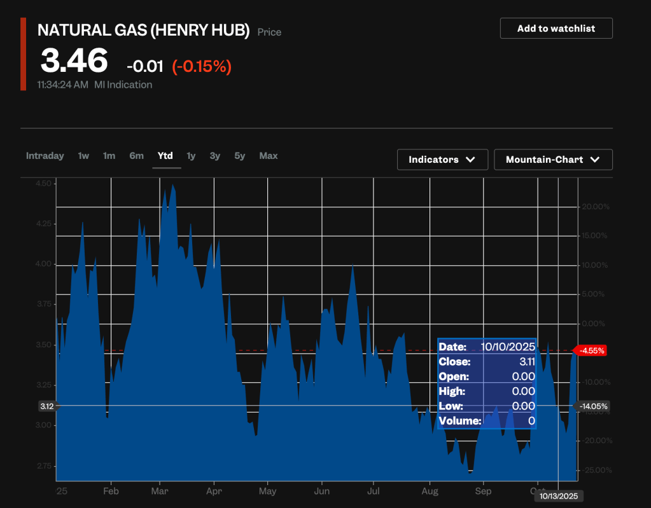Click the active Ytd range tab
This screenshot has width=651, height=508.
(165, 156)
